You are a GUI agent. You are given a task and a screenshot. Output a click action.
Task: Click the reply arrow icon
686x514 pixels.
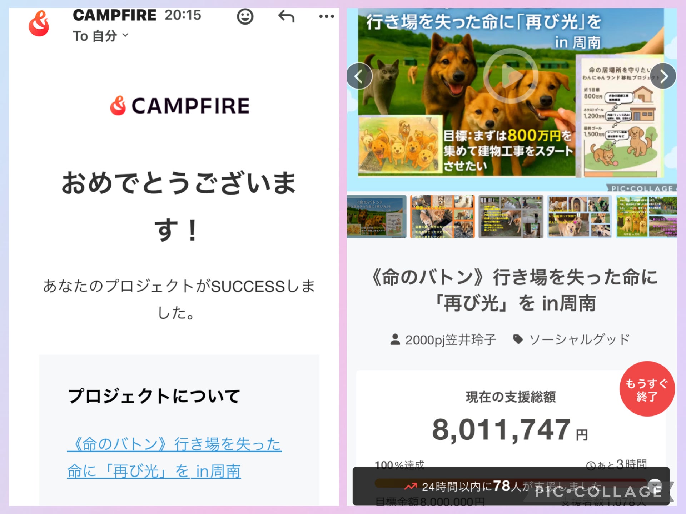pyautogui.click(x=286, y=16)
